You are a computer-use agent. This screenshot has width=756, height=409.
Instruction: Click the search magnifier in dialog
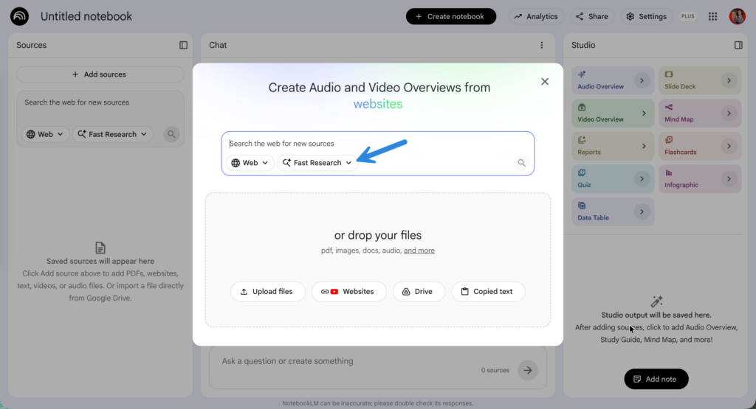[521, 163]
